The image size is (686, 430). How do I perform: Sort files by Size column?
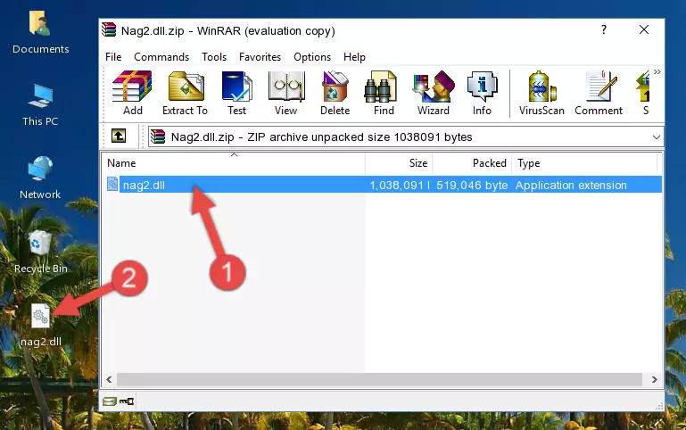399,163
